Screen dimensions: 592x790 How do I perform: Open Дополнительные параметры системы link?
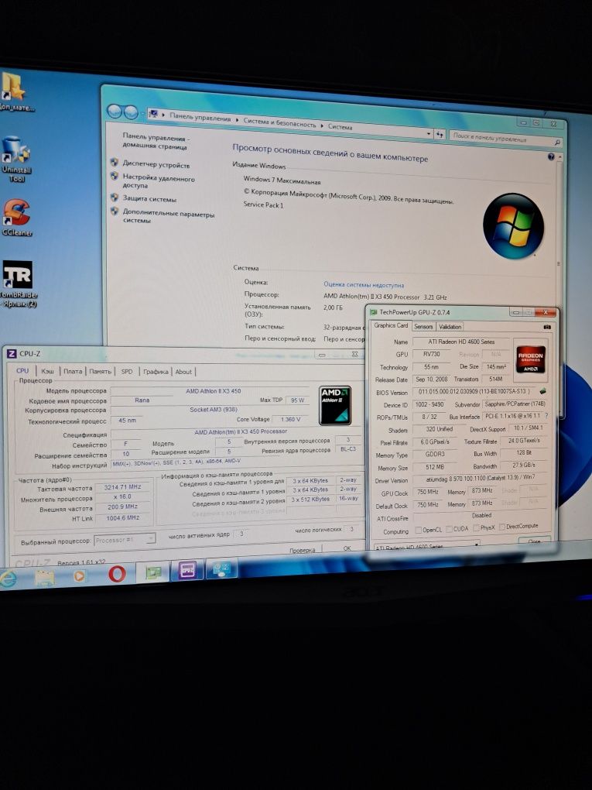(169, 217)
